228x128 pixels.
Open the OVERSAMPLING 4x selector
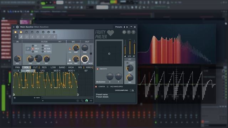click(x=133, y=90)
